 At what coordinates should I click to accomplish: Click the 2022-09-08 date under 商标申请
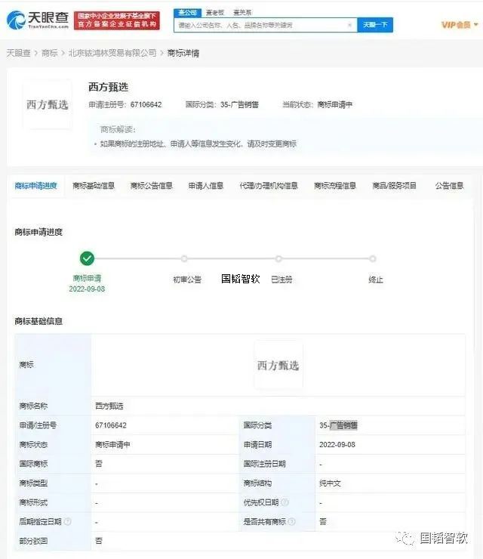tap(87, 289)
